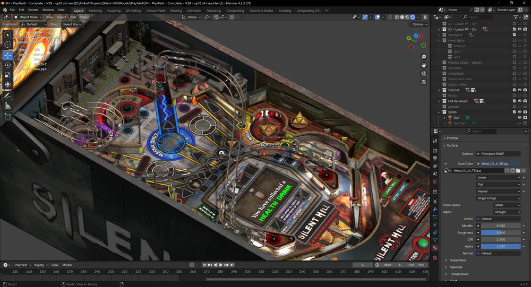Switch to the UV Editing workspace tab
The image size is (531, 287).
click(x=133, y=11)
